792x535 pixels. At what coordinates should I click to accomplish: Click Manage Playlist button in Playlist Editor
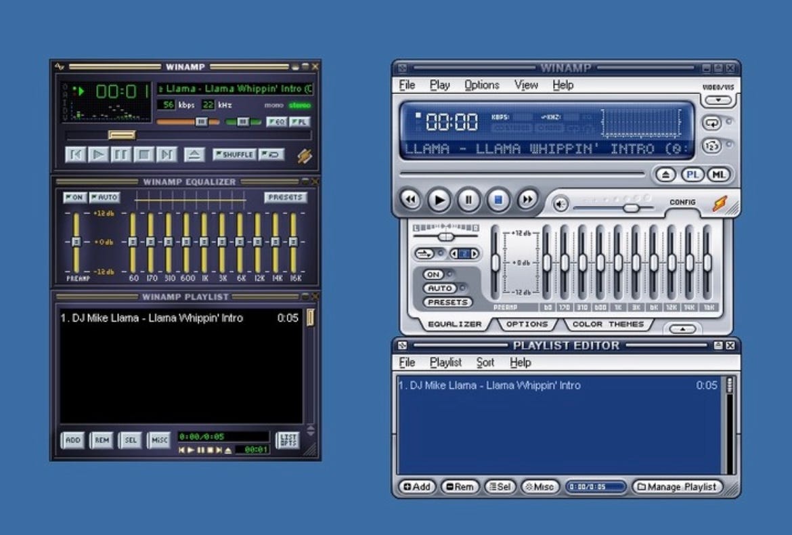(x=677, y=486)
